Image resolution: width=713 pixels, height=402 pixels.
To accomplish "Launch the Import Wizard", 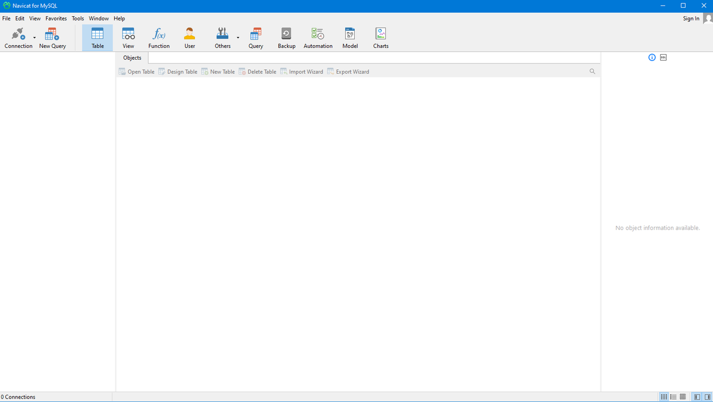I will pyautogui.click(x=301, y=71).
